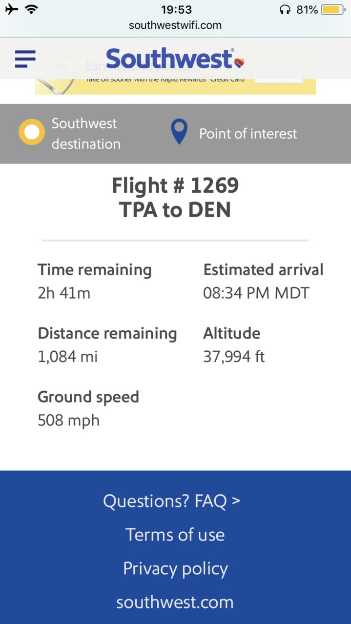
Task: Tap the headphones status icon
Action: coord(285,10)
